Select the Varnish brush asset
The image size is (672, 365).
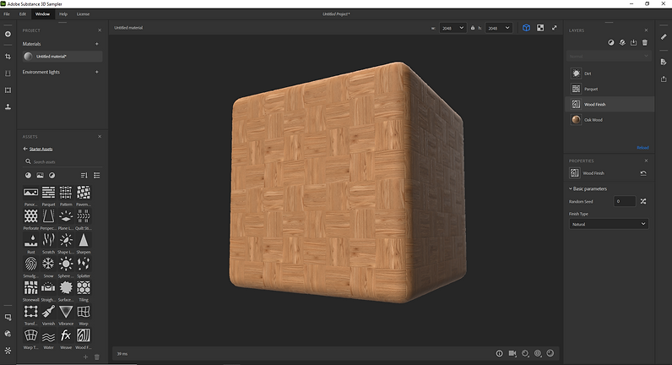point(48,312)
